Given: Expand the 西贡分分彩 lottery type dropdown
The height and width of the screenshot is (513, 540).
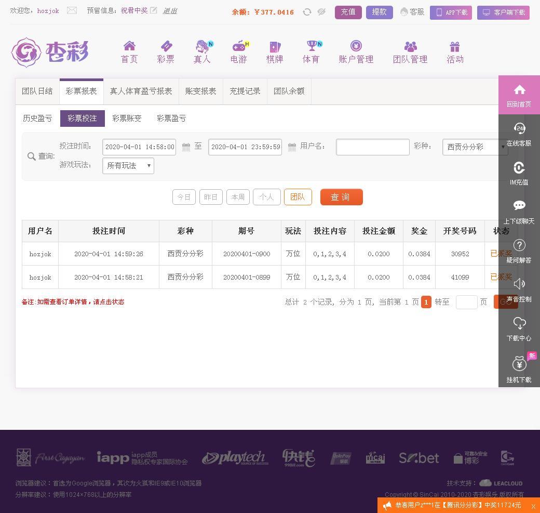Looking at the screenshot, I should click(x=475, y=147).
